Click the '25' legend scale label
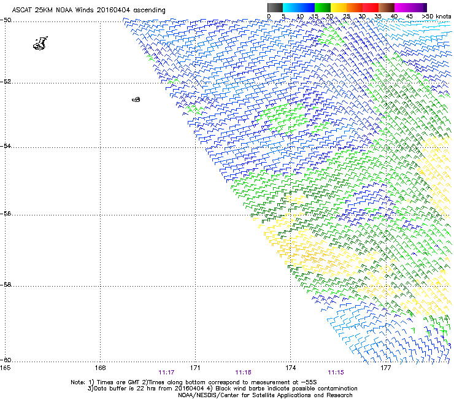 pyautogui.click(x=347, y=17)
